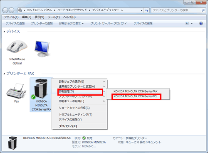Click the control panel icon in address bar
Screen dimensions: 208x153
click(x=20, y=10)
